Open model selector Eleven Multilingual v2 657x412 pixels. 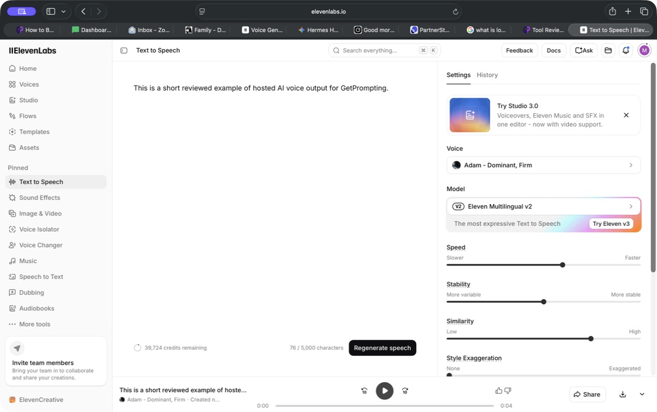coord(543,207)
